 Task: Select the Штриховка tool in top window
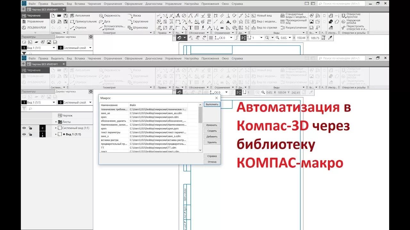(x=138, y=27)
